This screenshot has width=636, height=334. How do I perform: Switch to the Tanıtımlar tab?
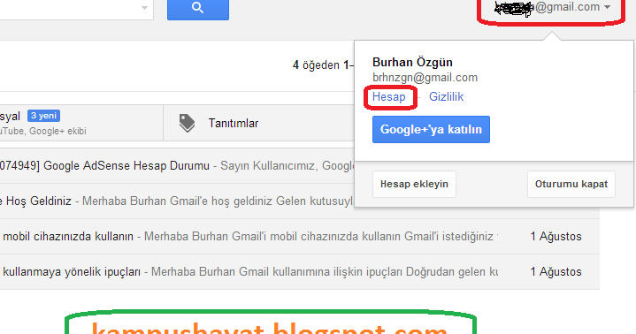coord(259,123)
